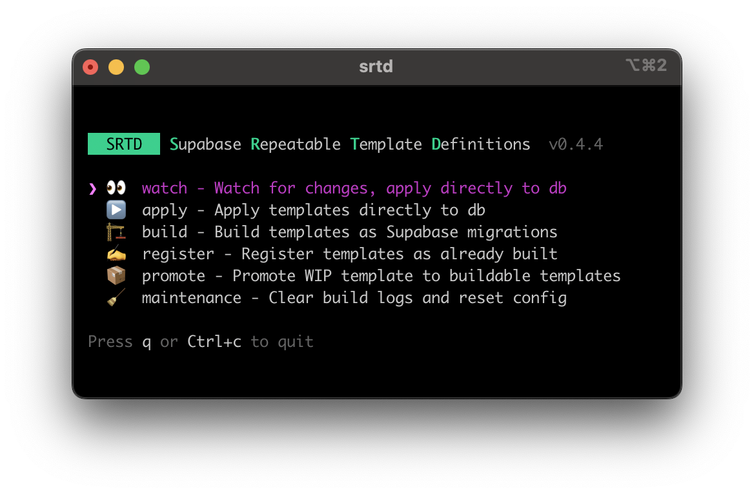Click the eyes emoji beside watch

click(116, 188)
